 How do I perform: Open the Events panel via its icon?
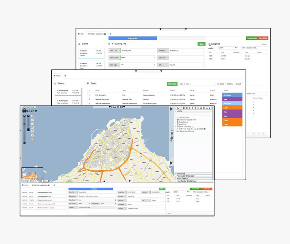79,44
